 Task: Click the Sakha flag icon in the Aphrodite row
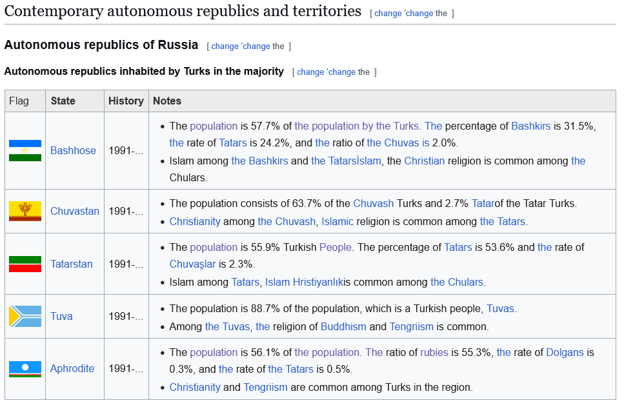[x=25, y=368]
